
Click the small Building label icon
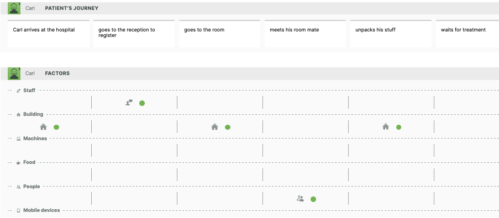point(18,115)
